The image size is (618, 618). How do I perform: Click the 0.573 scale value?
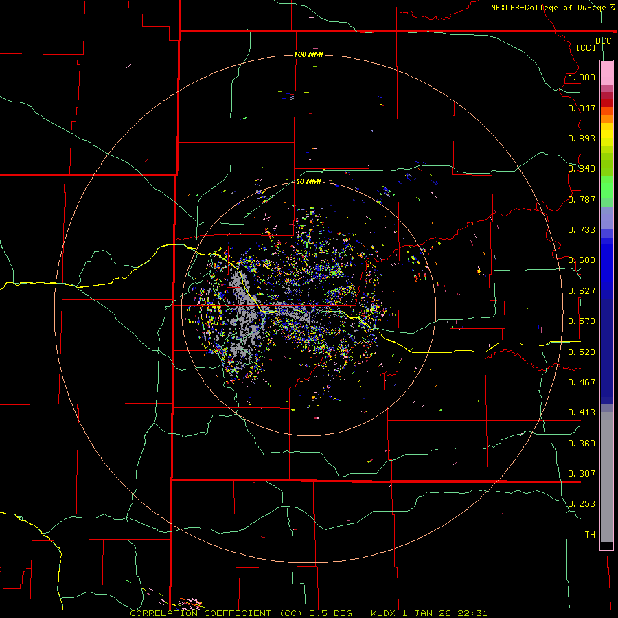click(x=582, y=321)
